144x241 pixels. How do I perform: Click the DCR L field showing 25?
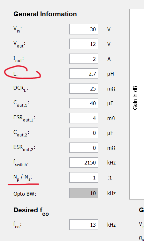coord(84,89)
